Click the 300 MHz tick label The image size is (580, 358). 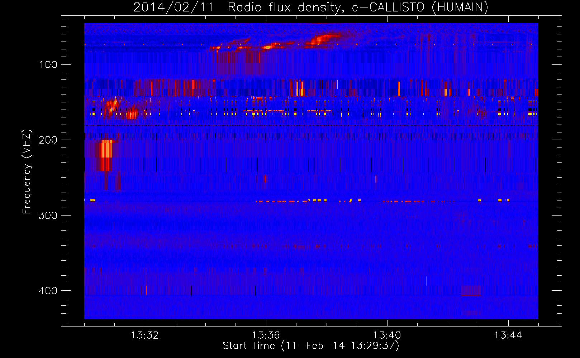pos(48,215)
